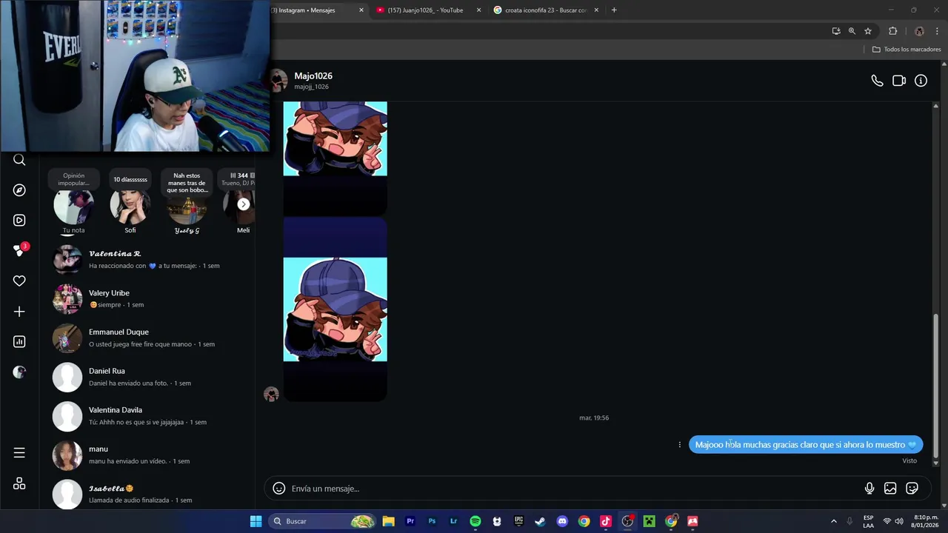Click the install app icon in address bar
948x533 pixels.
tap(836, 31)
